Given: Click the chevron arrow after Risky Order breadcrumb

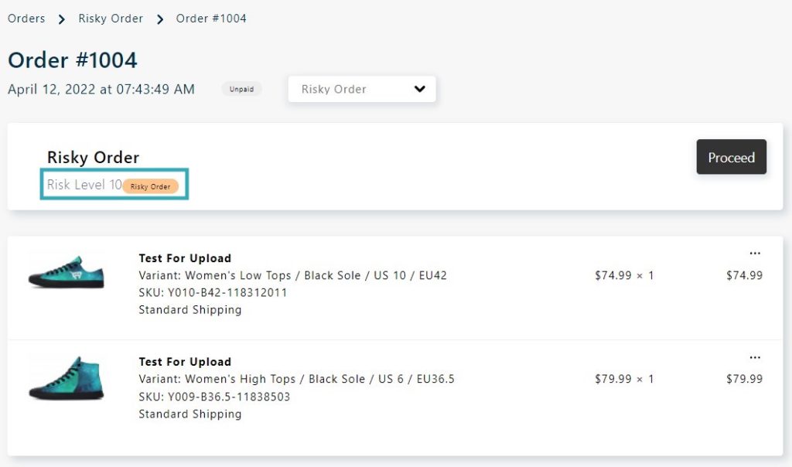Looking at the screenshot, I should tap(160, 19).
